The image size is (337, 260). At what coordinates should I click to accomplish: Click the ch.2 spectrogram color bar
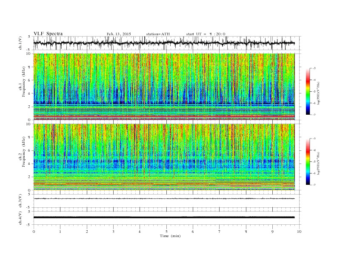[308, 161]
